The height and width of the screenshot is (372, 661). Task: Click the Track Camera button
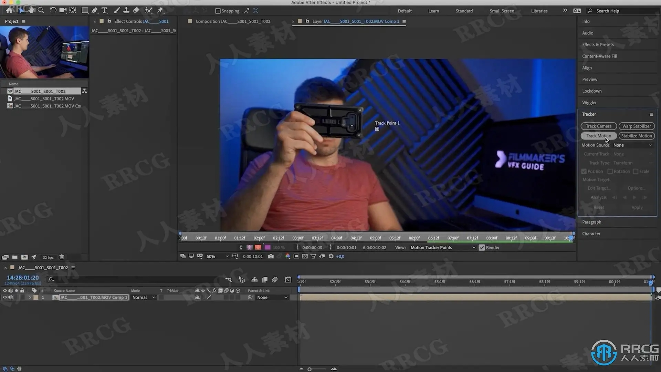click(x=598, y=126)
